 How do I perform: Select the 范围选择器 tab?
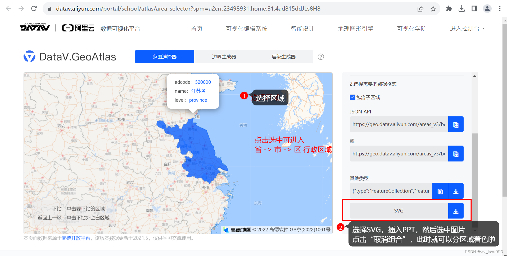pos(164,57)
